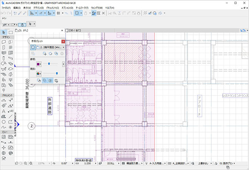Toggle show reference button in reference palette

coord(33,47)
